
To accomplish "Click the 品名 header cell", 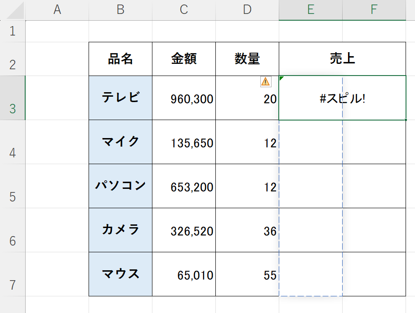I will point(120,59).
